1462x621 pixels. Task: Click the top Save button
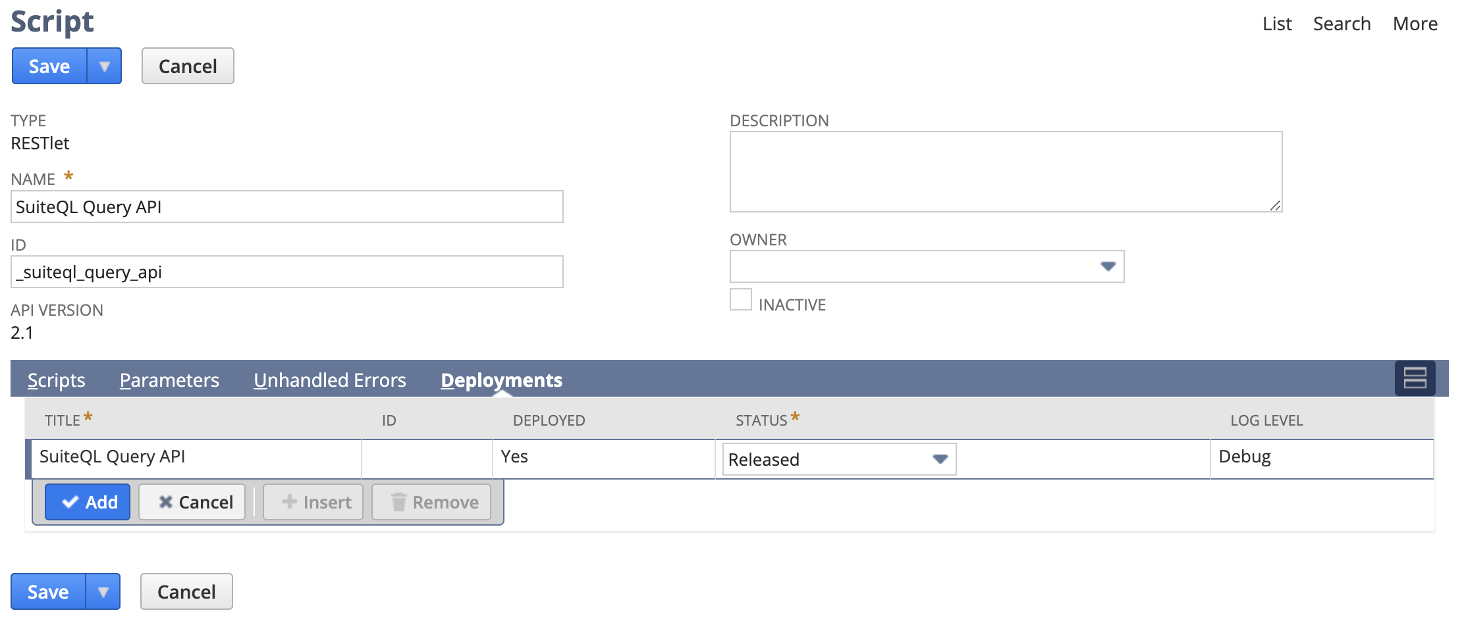pyautogui.click(x=49, y=66)
